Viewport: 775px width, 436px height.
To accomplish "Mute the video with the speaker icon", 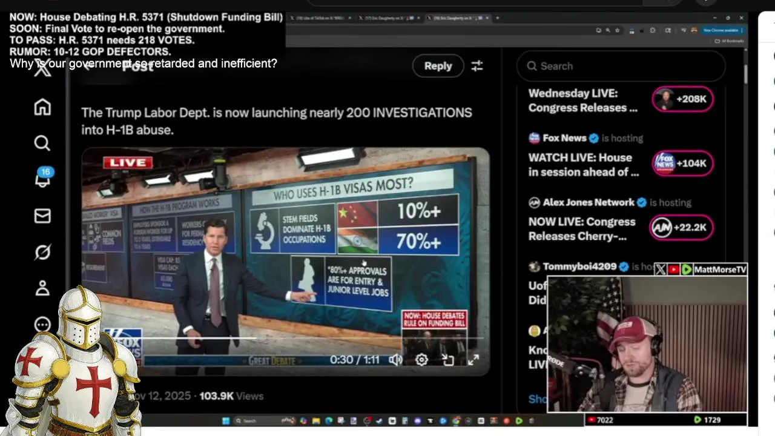I will [x=395, y=360].
